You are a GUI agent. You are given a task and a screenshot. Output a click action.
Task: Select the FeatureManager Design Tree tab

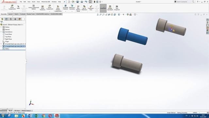point(2,19)
